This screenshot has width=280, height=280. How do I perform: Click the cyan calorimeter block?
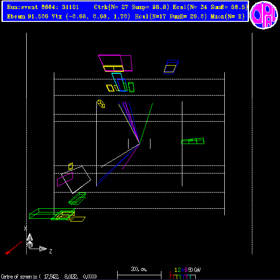pos(119,82)
